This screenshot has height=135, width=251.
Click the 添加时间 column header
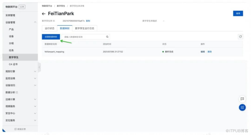(107, 44)
